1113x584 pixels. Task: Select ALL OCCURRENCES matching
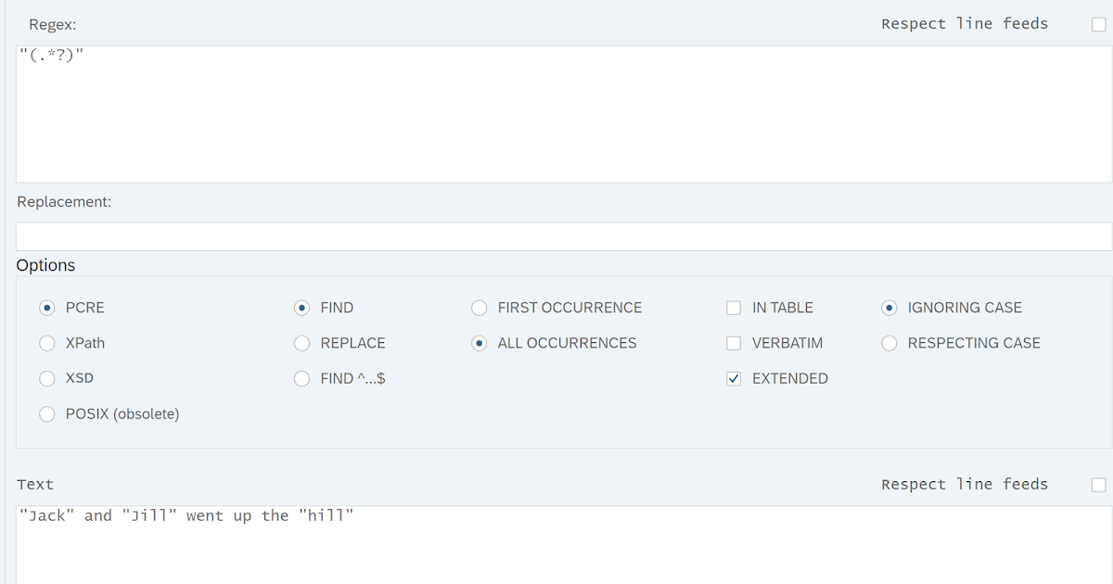click(479, 342)
